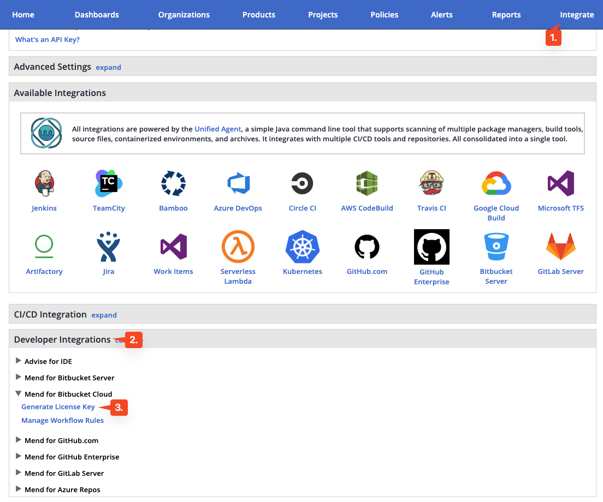This screenshot has width=603, height=502.
Task: Click the Generate License Key link
Action: (x=58, y=407)
